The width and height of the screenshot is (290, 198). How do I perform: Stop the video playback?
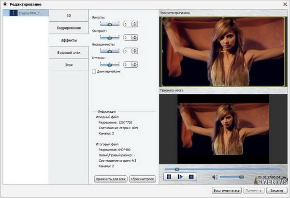[x=191, y=177]
